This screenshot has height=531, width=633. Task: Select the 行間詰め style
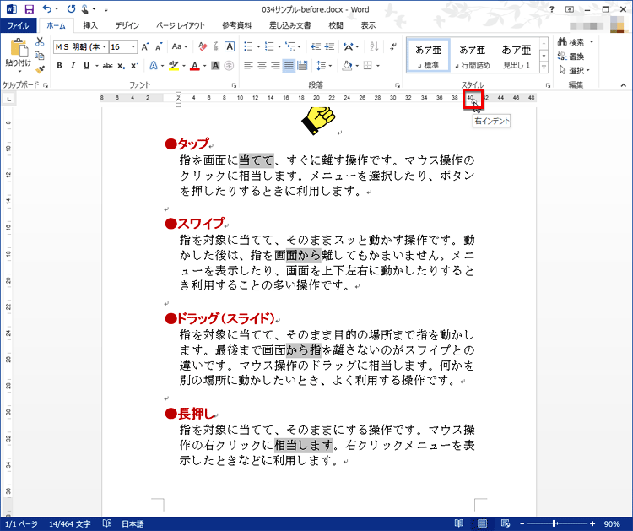click(472, 56)
